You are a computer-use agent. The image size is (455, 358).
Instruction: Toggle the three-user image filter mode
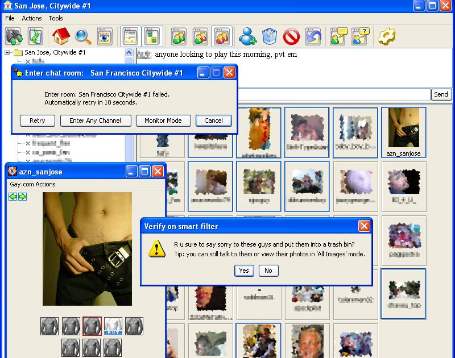coord(222,36)
